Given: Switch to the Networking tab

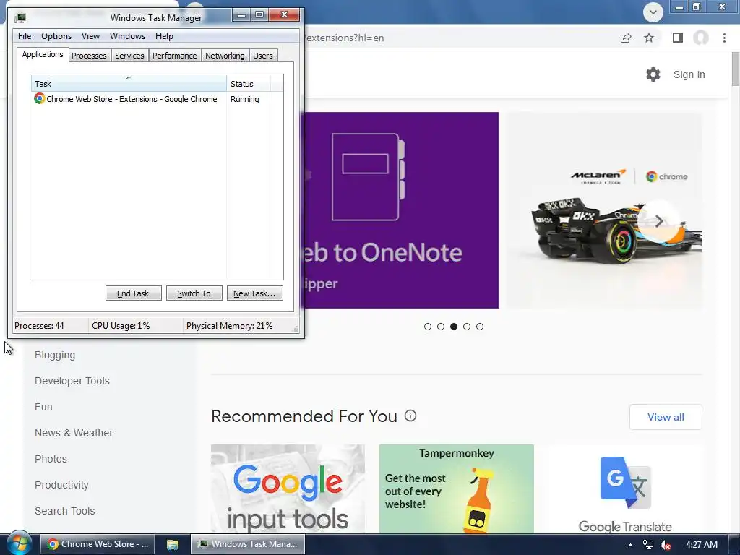Looking at the screenshot, I should [225, 56].
